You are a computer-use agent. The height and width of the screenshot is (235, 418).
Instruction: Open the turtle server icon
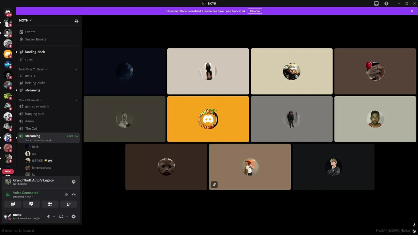click(8, 96)
